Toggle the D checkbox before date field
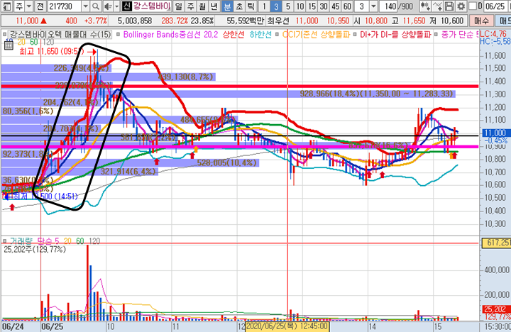The image size is (511, 332). point(472,6)
